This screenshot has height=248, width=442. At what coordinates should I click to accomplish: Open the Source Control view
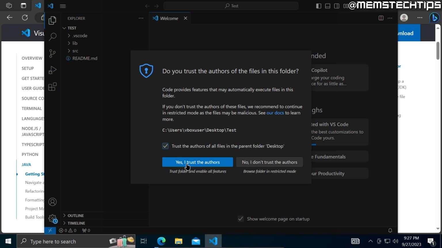(x=52, y=53)
